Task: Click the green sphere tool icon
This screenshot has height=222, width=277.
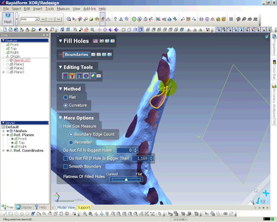Action: pos(91,19)
